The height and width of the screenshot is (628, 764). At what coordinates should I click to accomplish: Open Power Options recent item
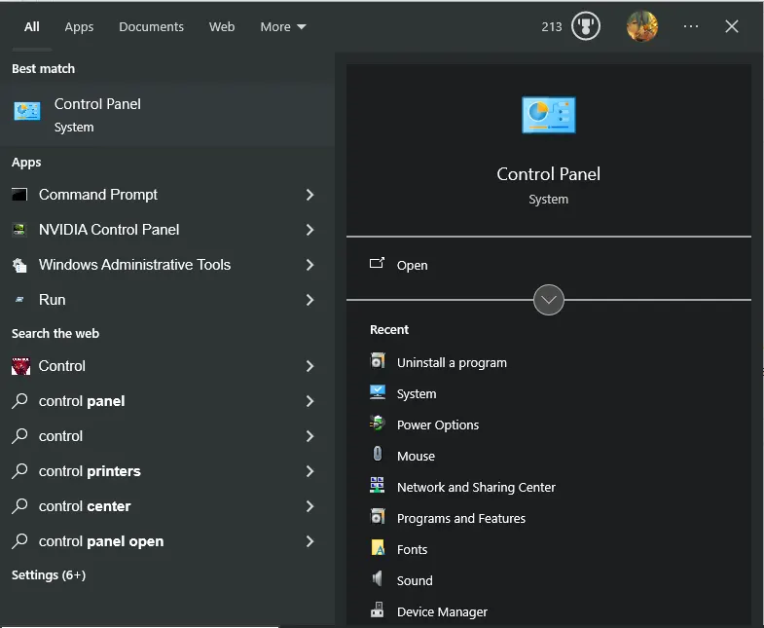pos(438,425)
